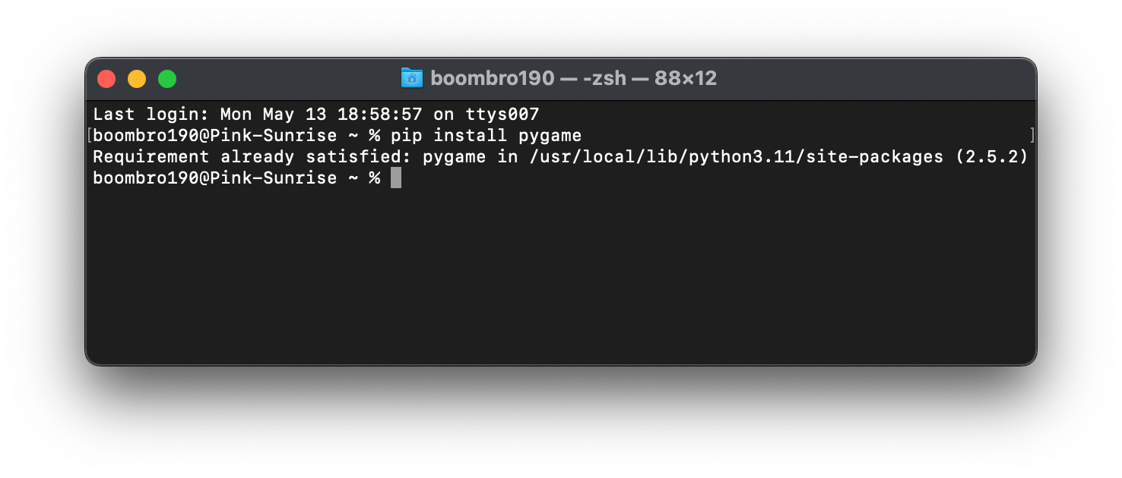Click the "Requirement already satisfied" text
Screen dimensions: 1122x478
(x=252, y=157)
